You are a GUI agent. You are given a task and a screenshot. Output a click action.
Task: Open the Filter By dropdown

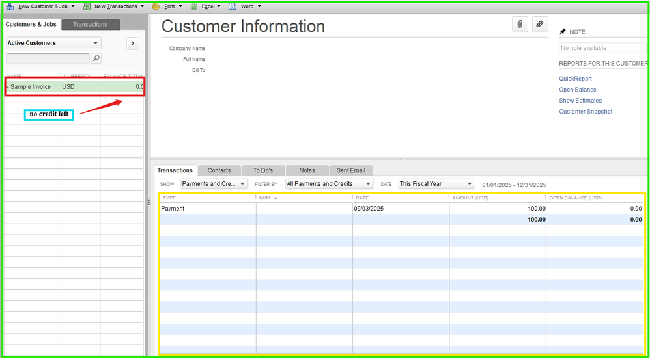pyautogui.click(x=329, y=184)
